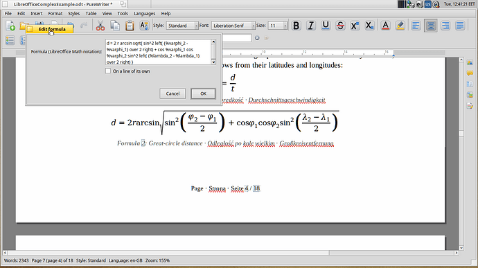Open the fourth sidebar panel icon
Screen dimensions: 478x268
(470, 95)
